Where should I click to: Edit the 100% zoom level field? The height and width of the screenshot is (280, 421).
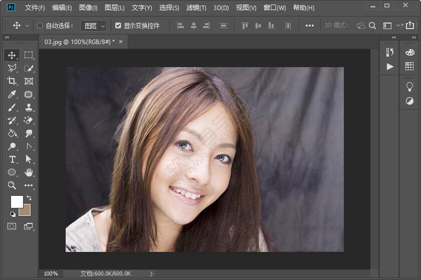click(x=51, y=273)
